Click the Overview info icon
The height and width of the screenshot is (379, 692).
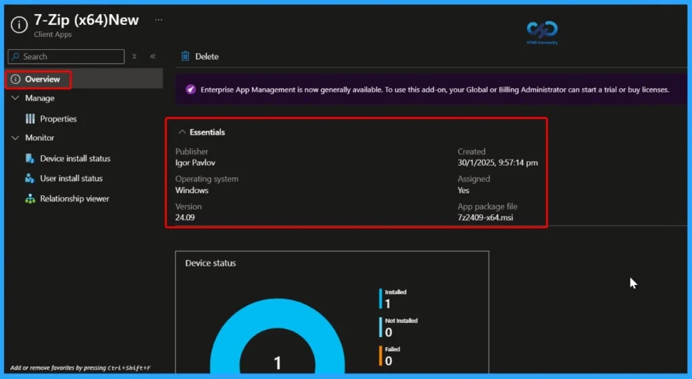click(x=16, y=80)
